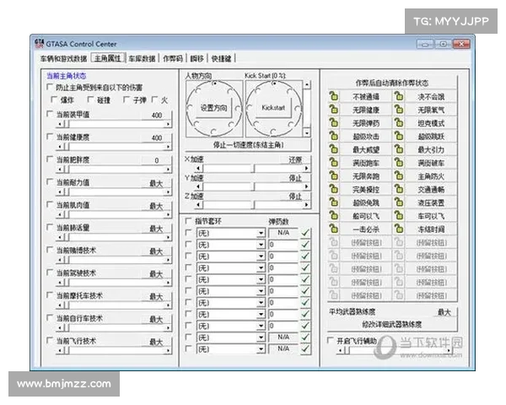
Task: Expand the last weapon slot dropdown
Action: [261, 348]
